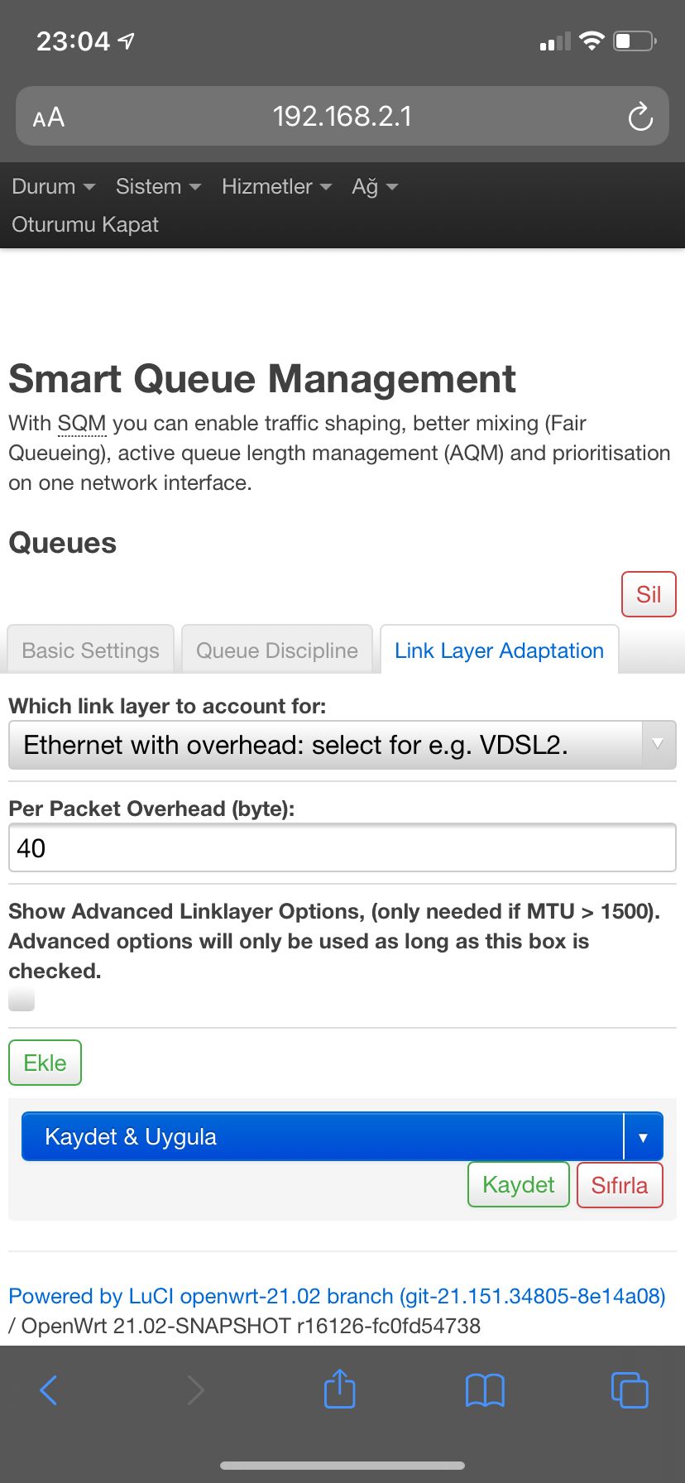This screenshot has width=685, height=1483.
Task: Open the link layer selection dropdown
Action: click(x=342, y=745)
